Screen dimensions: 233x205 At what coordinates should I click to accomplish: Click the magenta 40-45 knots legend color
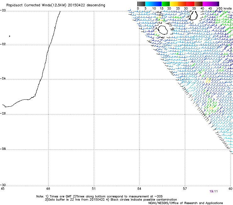point(207,4)
